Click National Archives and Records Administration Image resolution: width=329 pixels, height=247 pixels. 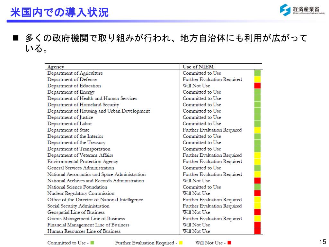click(96, 181)
